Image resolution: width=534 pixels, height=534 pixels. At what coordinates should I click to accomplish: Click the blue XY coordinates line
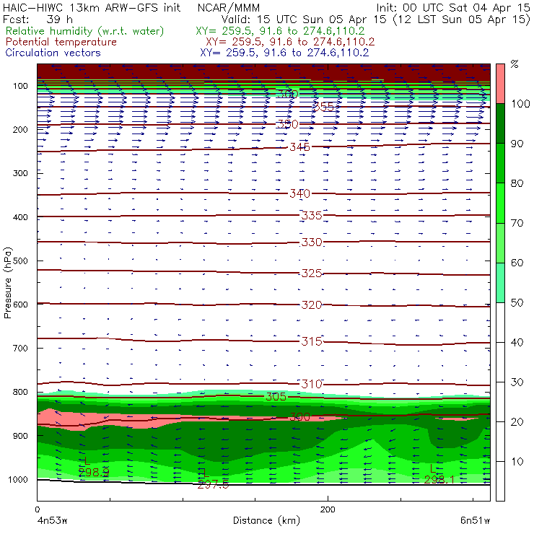pos(284,53)
